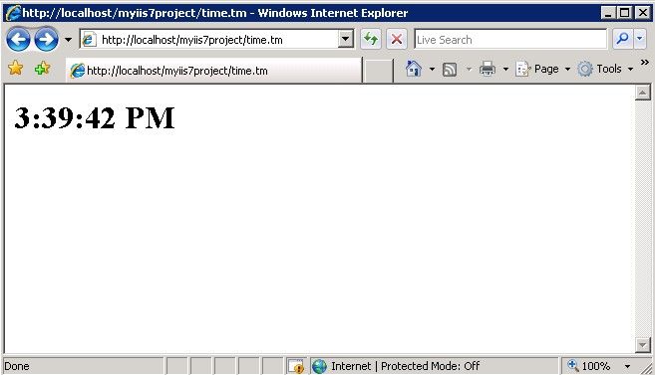The image size is (655, 375).
Task: Open the Tools menu
Action: click(605, 69)
